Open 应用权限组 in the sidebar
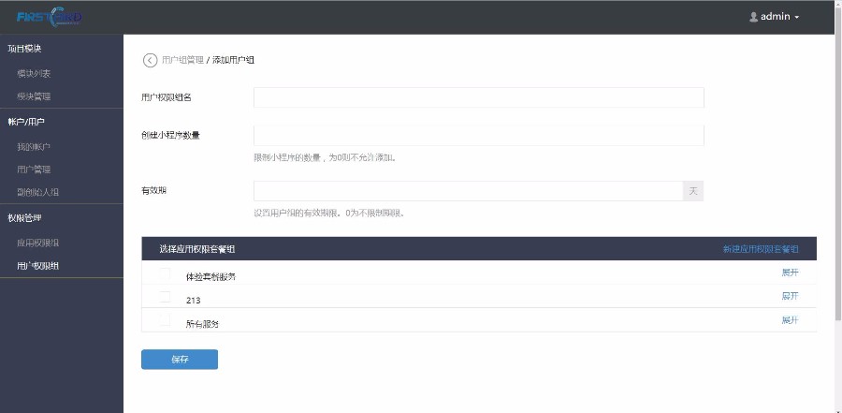The height and width of the screenshot is (413, 842). (x=38, y=243)
